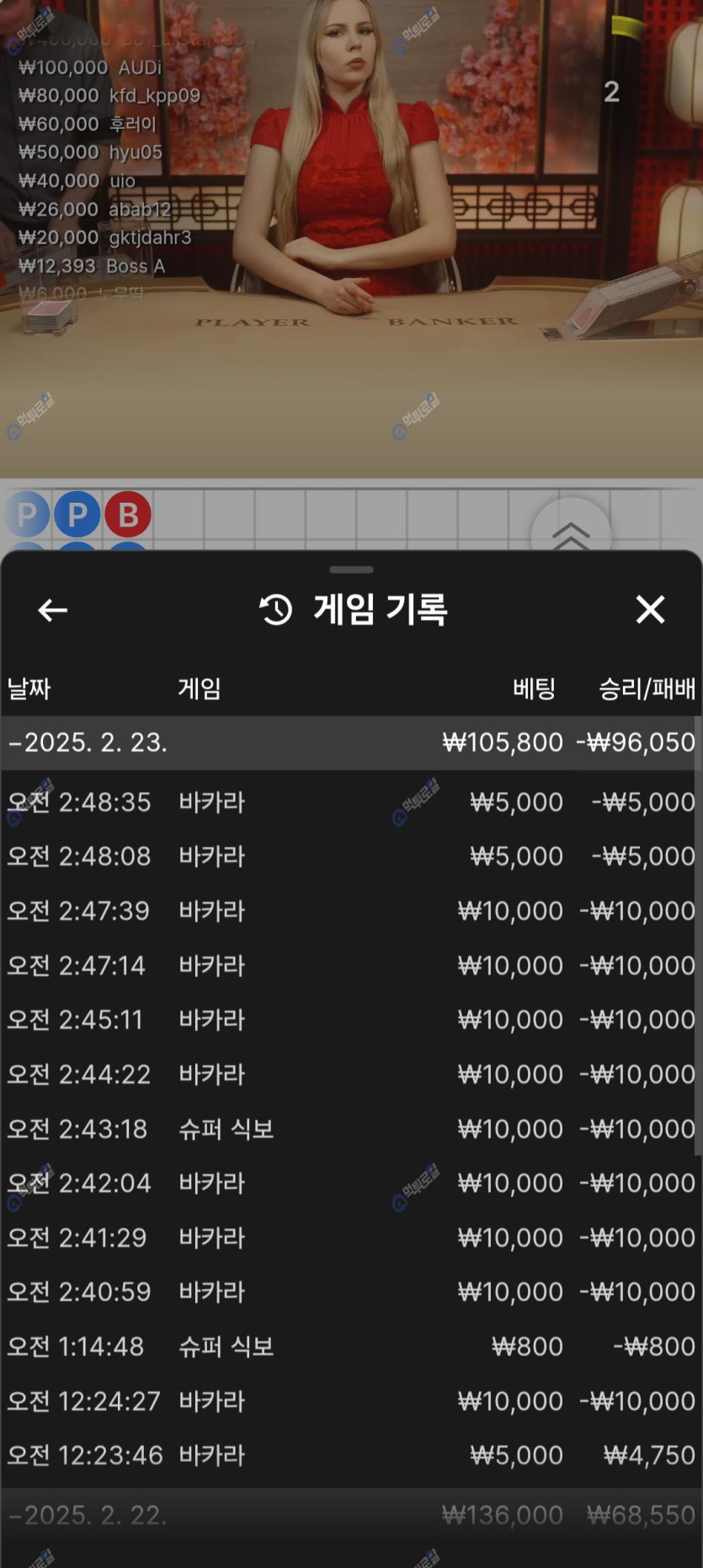Open the 오전 2:41:29 바카라 record
Viewport: 703px width, 1568px height.
(x=351, y=1238)
